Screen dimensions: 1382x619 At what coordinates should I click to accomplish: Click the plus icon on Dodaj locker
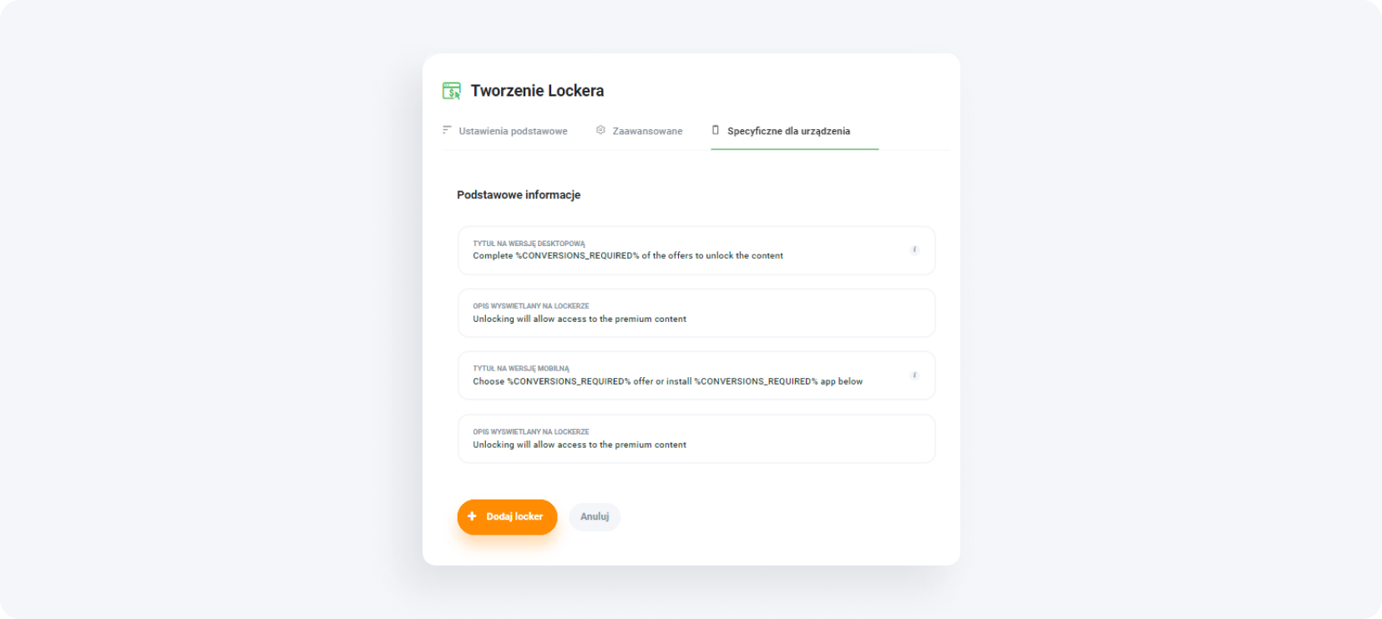click(472, 516)
